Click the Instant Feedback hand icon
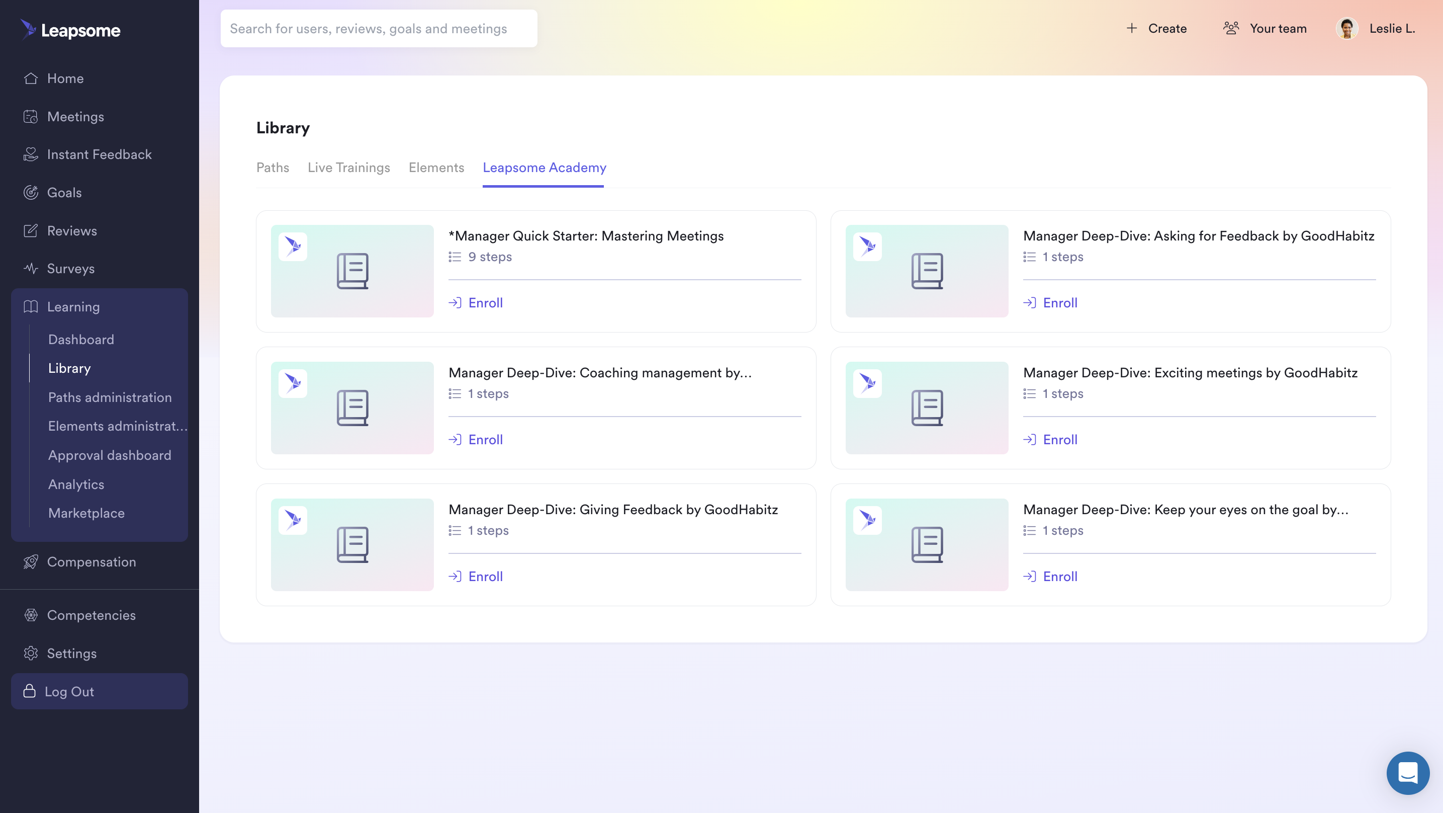 [x=31, y=154]
